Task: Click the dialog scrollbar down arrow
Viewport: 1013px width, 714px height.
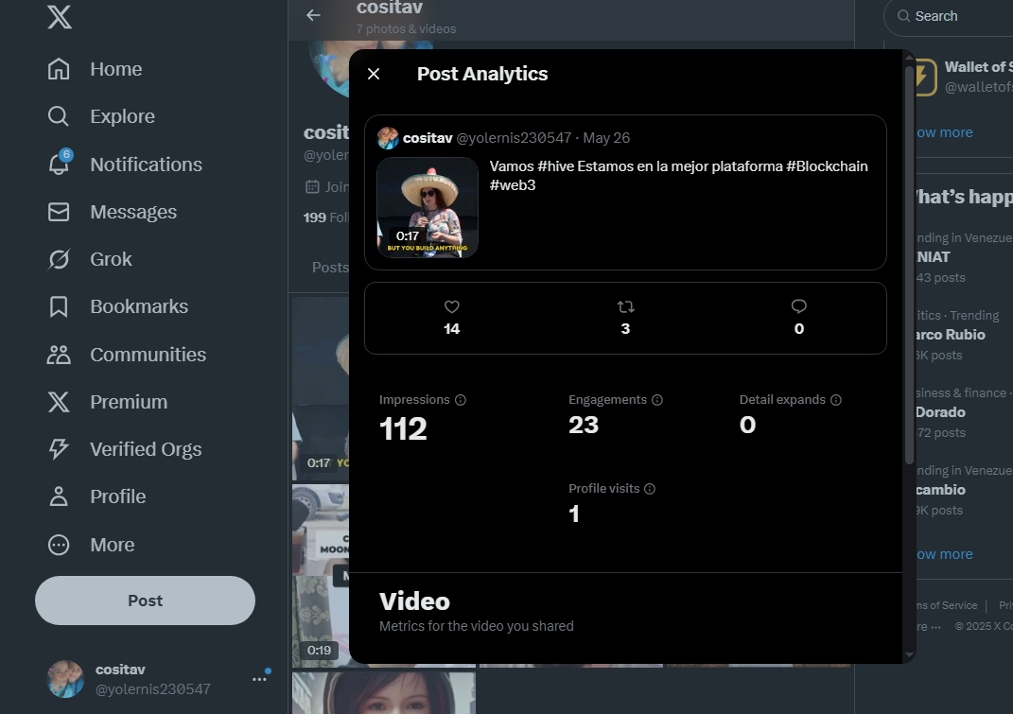Action: click(x=909, y=654)
